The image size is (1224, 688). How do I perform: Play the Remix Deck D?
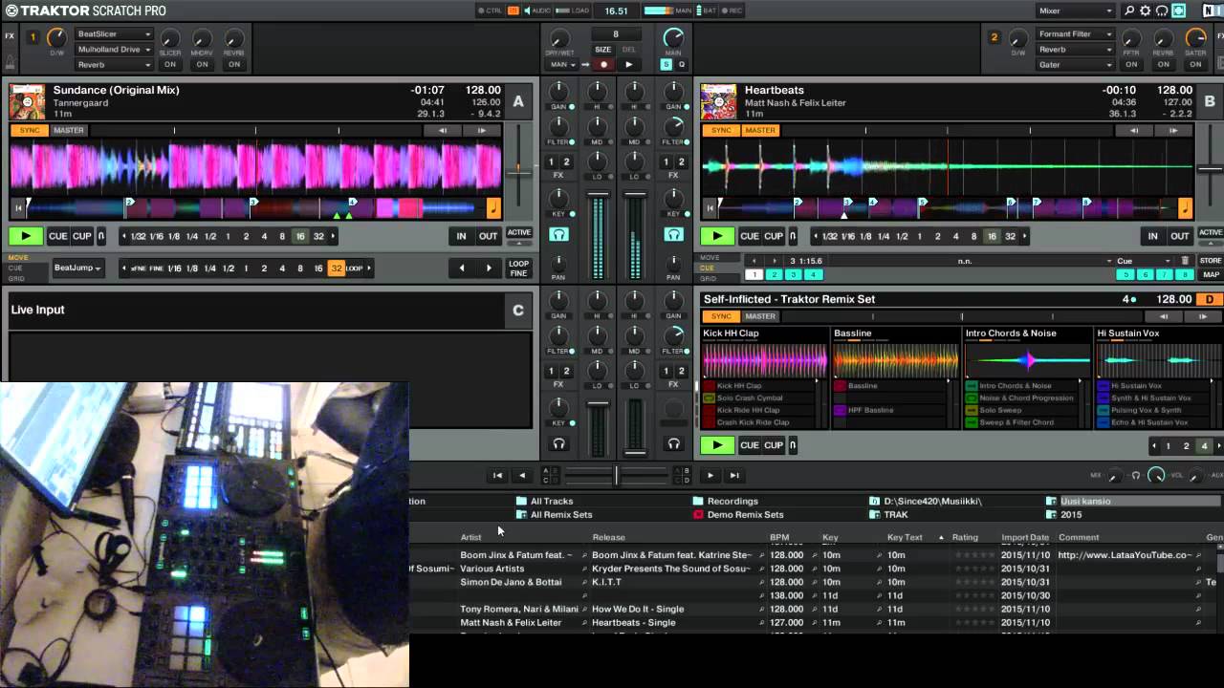[x=717, y=444]
